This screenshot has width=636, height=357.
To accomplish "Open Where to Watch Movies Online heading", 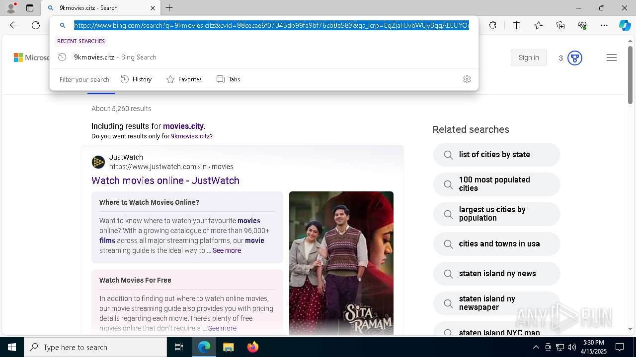I will 149,202.
